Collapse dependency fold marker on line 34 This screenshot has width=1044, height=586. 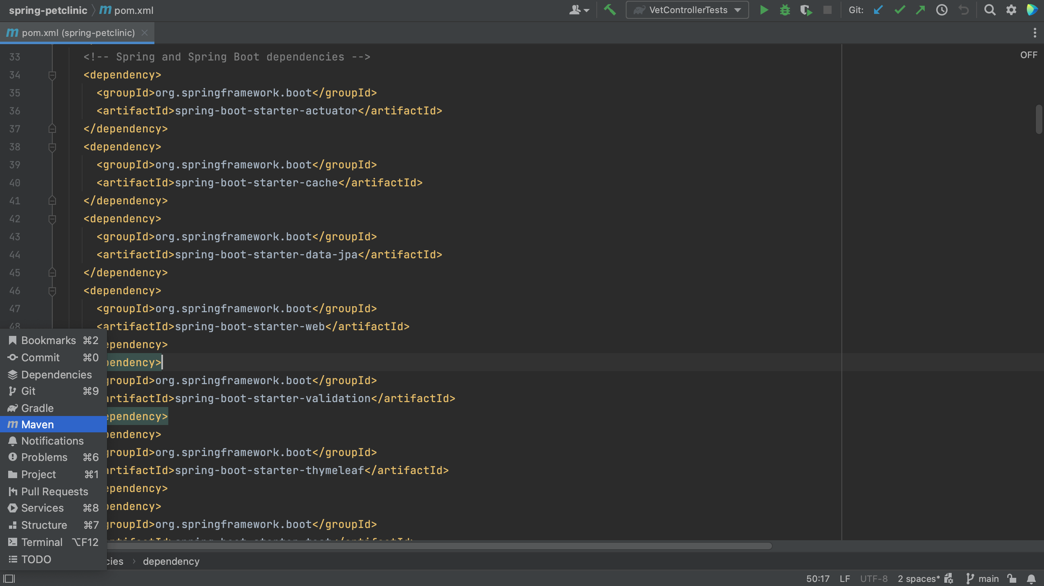[52, 75]
